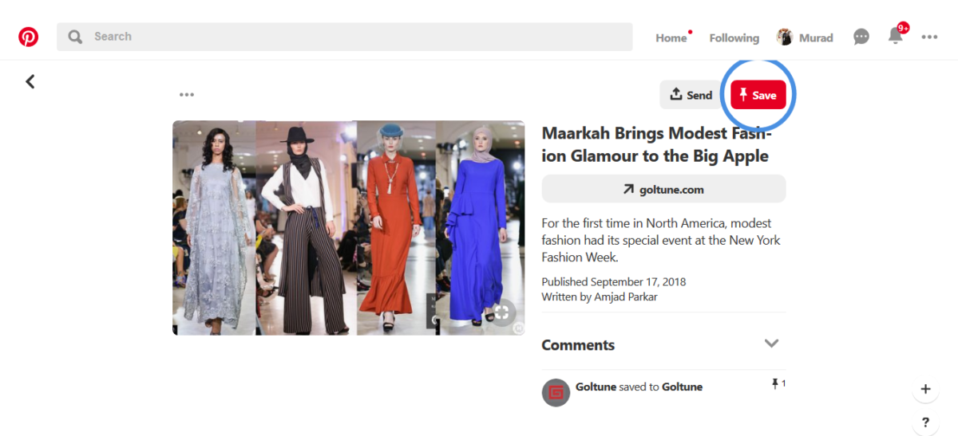Open the three-dot menu in the top navigation
The width and height of the screenshot is (958, 436).
[x=929, y=37]
